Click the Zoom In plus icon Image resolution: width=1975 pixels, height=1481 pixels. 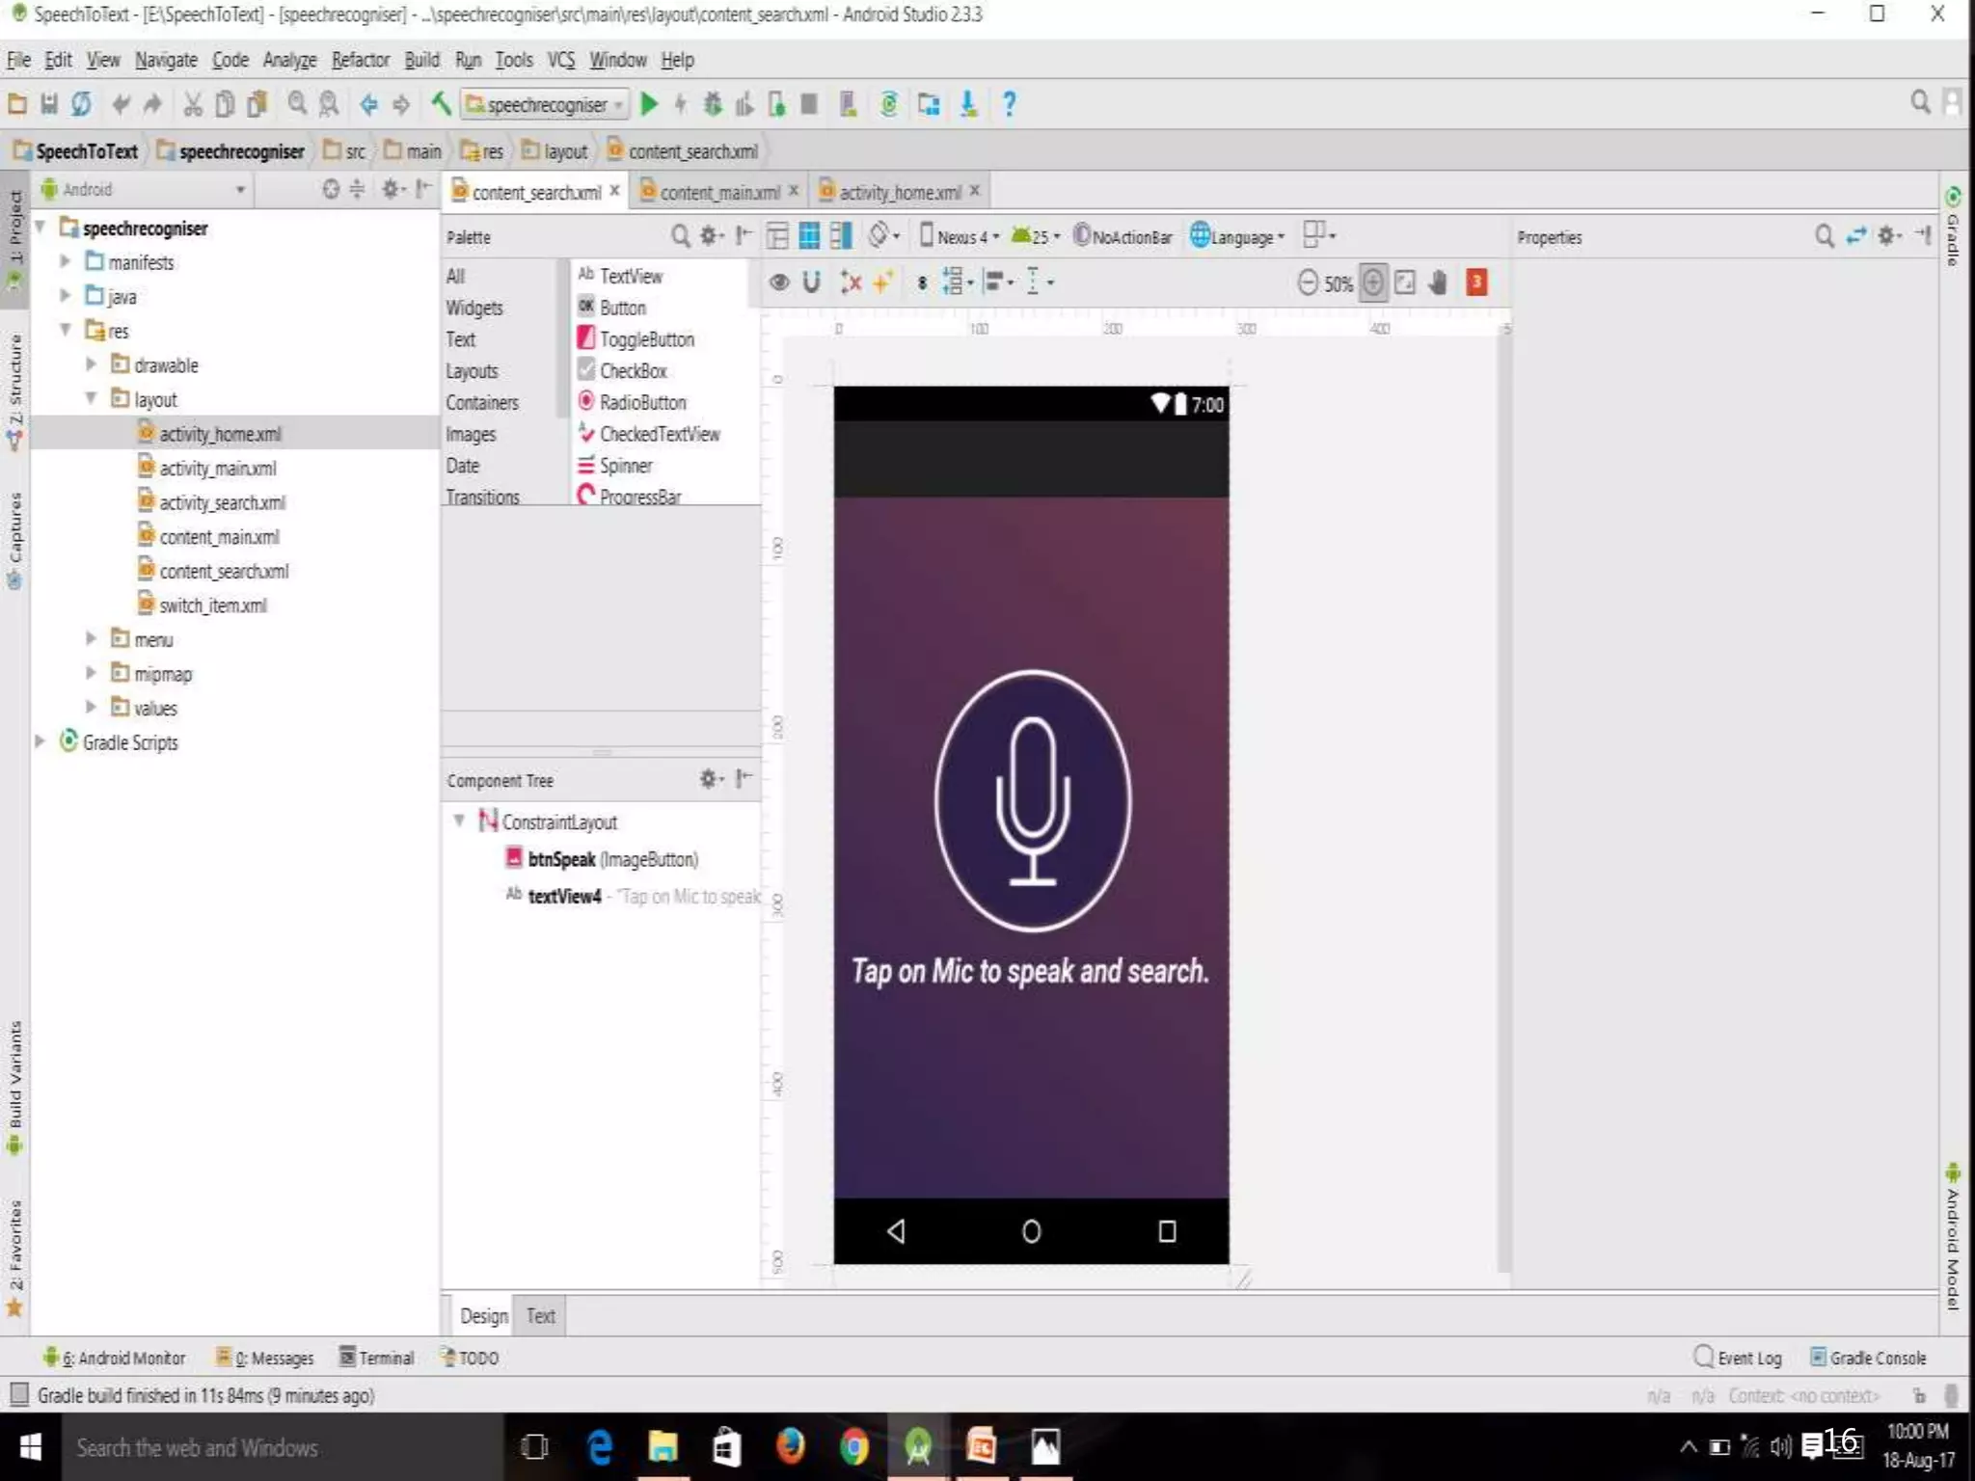coord(1373,283)
